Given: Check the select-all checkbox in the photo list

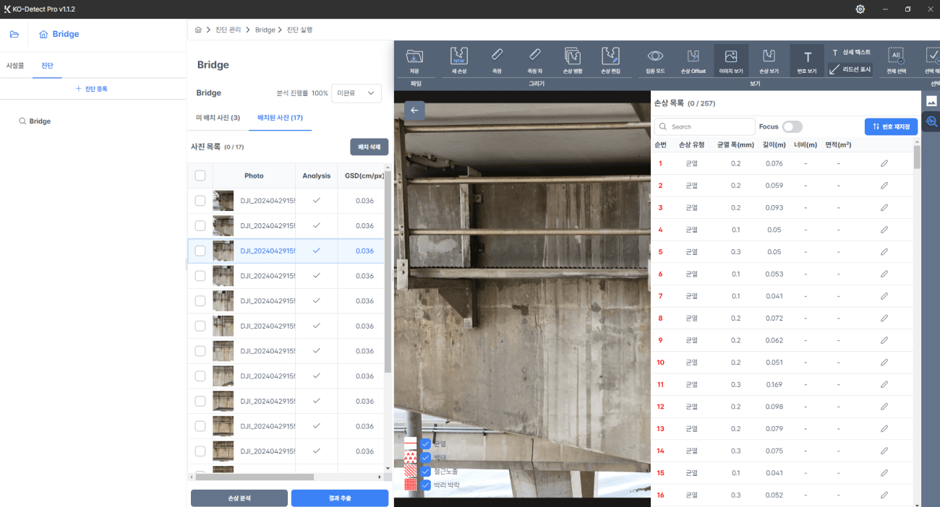Looking at the screenshot, I should (200, 175).
